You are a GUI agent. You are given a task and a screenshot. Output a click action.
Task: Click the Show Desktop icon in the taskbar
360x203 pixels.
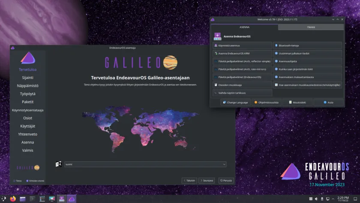[355, 199]
